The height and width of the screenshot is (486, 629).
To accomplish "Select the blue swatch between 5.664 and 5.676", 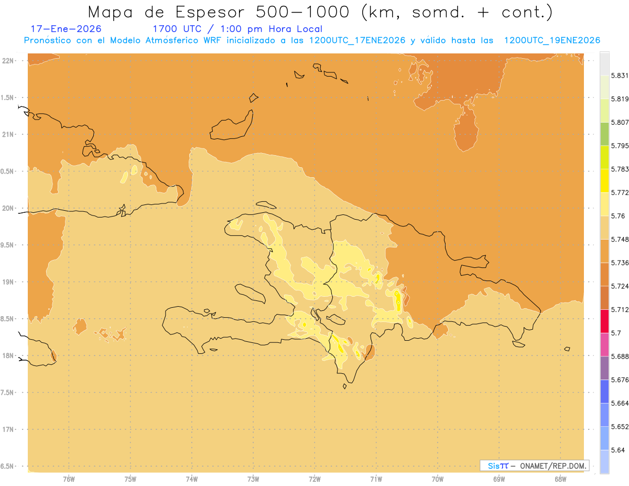I will pos(604,391).
